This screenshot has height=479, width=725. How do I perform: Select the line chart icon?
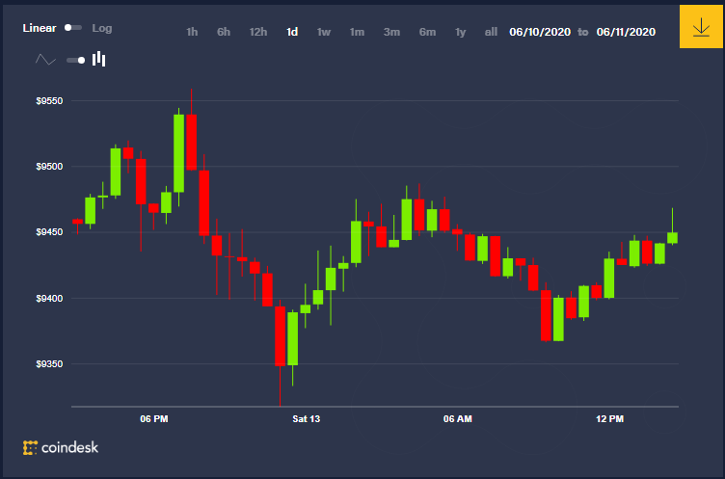[45, 60]
